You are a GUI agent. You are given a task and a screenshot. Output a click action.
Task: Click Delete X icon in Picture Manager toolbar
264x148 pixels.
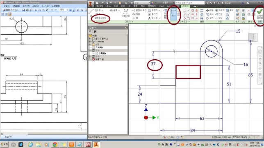click(x=47, y=10)
